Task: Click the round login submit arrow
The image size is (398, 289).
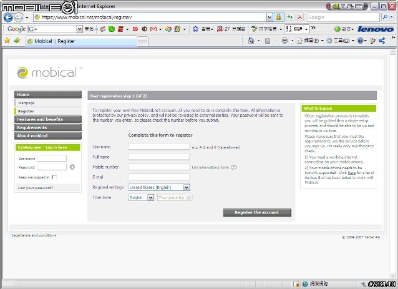Action: (x=72, y=167)
